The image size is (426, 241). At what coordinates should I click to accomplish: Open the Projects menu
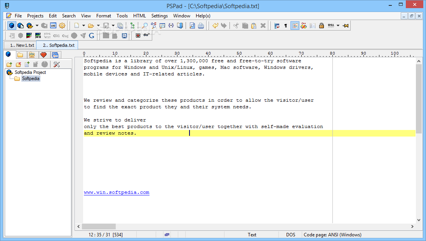click(35, 16)
